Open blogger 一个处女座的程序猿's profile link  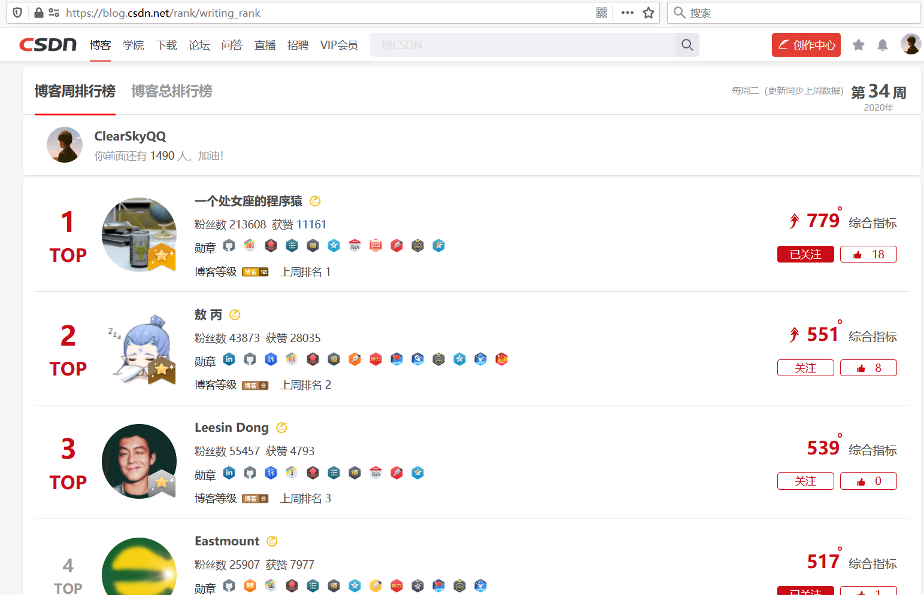coord(249,201)
